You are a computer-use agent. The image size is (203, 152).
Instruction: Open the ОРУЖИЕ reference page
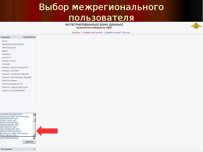coord(5,64)
